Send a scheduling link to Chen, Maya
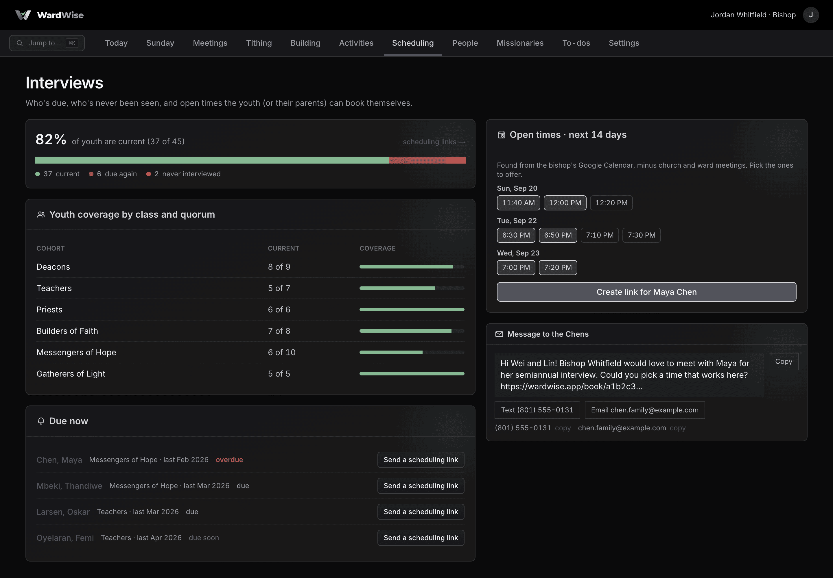The width and height of the screenshot is (833, 578). click(421, 460)
